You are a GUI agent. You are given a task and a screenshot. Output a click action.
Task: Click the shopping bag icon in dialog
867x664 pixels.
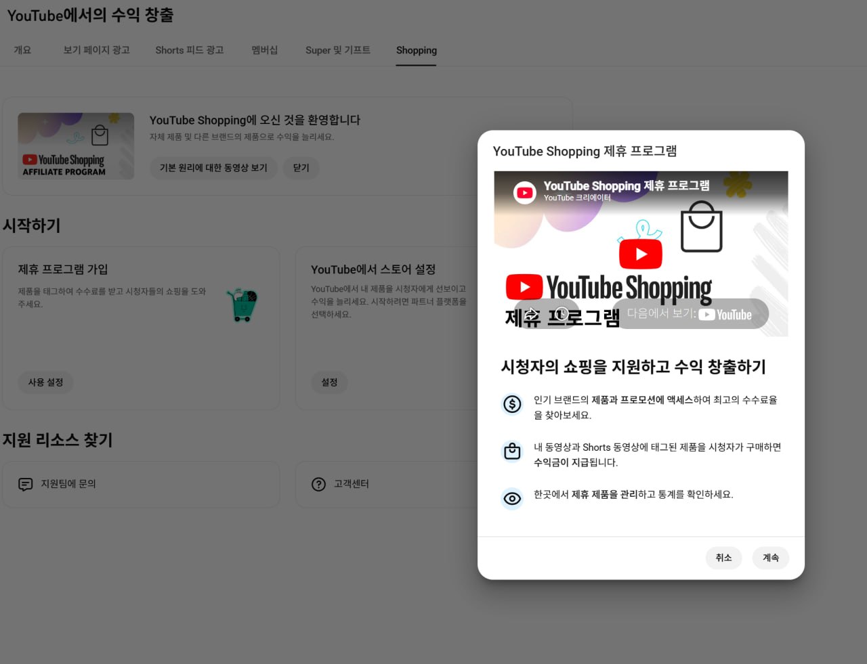(x=512, y=451)
